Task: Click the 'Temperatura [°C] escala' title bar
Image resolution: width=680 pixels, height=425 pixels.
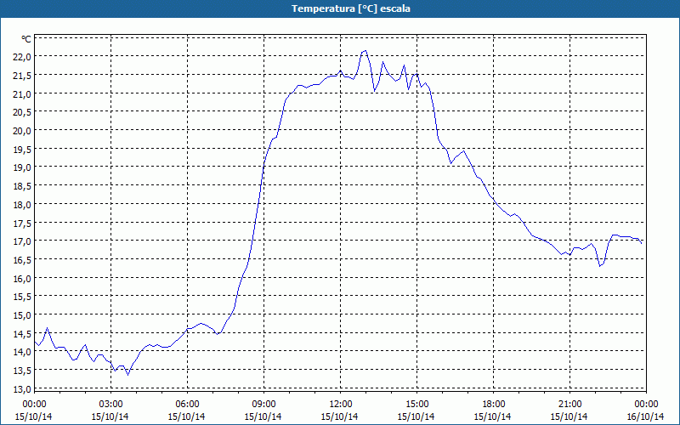Action: point(340,8)
